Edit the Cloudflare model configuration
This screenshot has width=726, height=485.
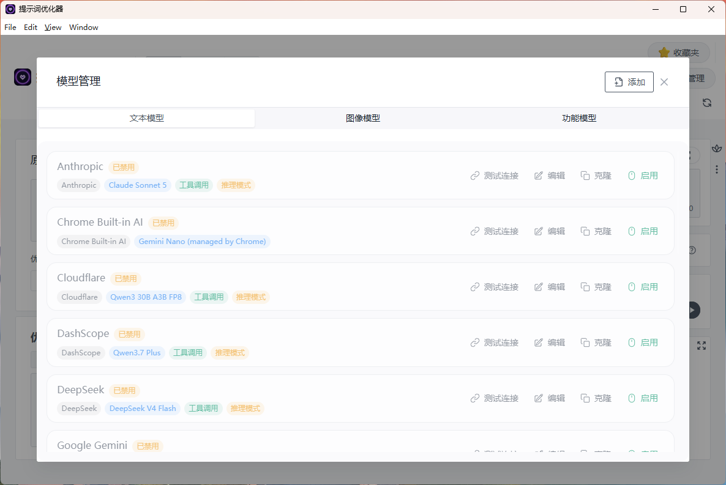[x=550, y=287]
